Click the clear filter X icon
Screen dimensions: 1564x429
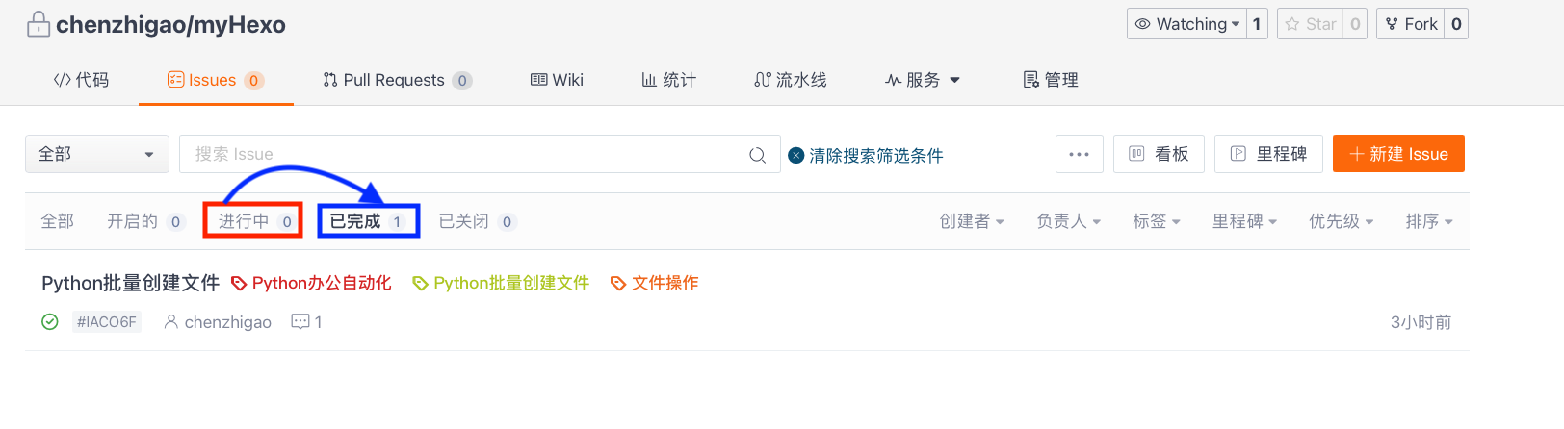coord(796,155)
